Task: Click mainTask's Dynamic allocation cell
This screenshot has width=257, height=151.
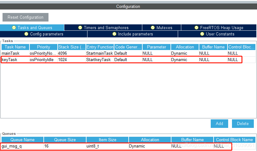Action: tap(185, 53)
